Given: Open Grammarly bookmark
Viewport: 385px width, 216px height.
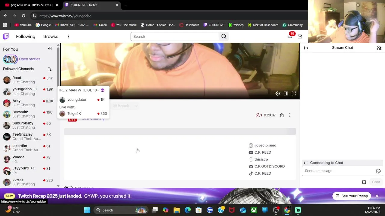Looking at the screenshot, I should (x=292, y=25).
